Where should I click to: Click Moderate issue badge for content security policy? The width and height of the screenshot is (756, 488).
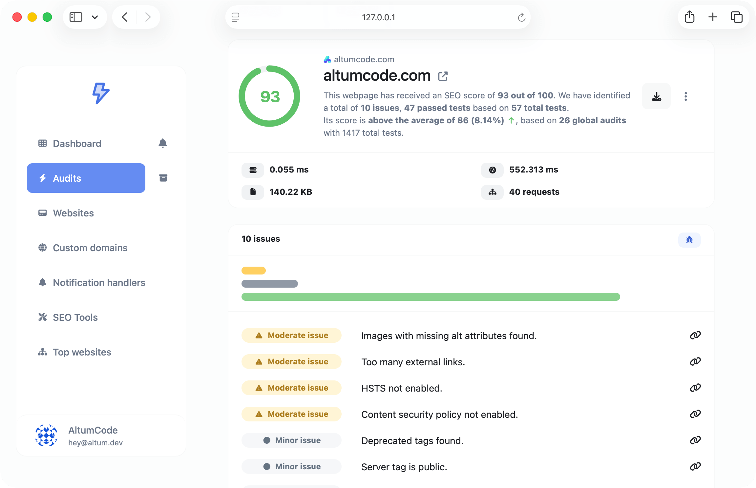[x=291, y=414]
